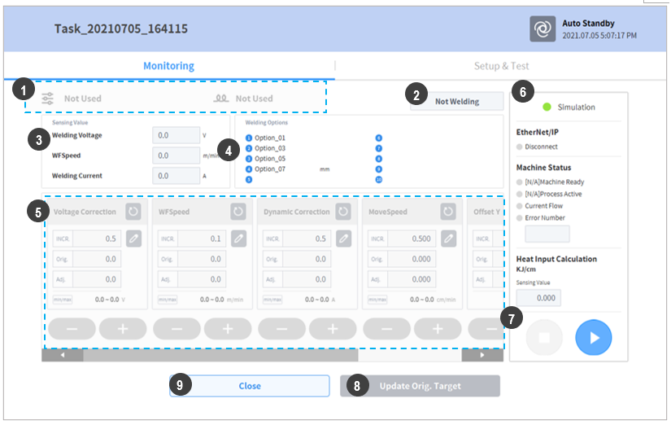Image resolution: width=671 pixels, height=425 pixels.
Task: Click the WFSpeed increment edit pencil
Action: click(x=238, y=239)
